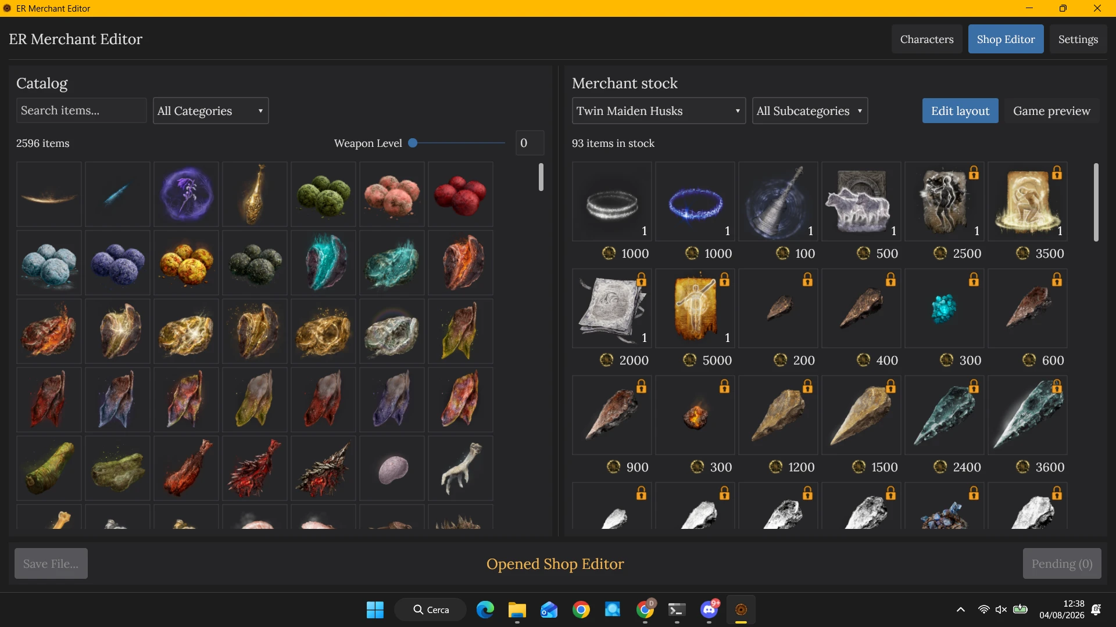Click the Search items field
This screenshot has height=627, width=1116.
(x=81, y=110)
